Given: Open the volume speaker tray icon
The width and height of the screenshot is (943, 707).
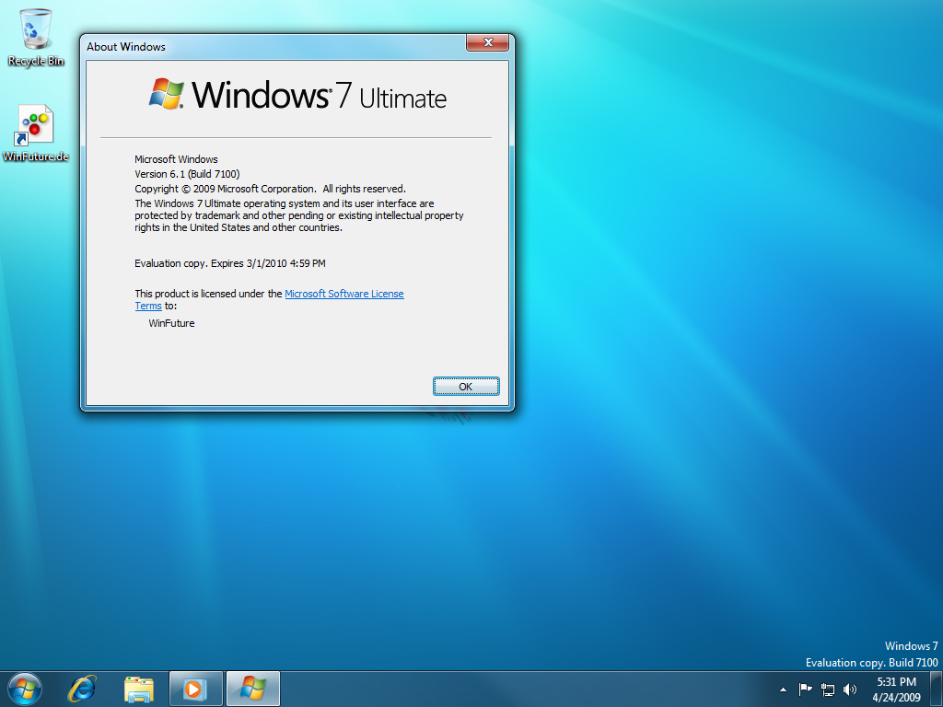Looking at the screenshot, I should [850, 690].
